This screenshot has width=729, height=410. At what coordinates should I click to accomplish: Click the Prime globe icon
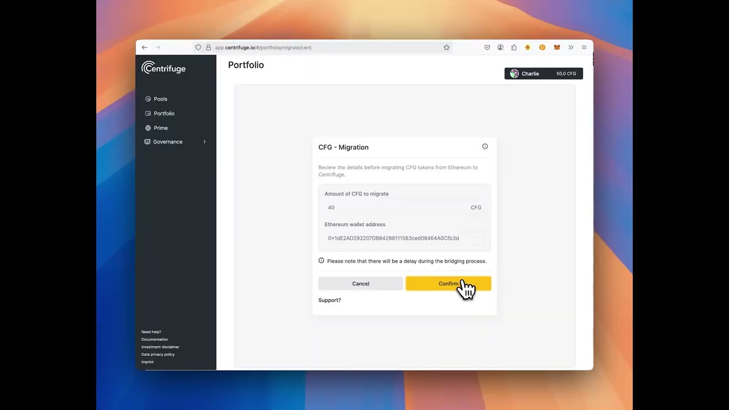coord(148,128)
